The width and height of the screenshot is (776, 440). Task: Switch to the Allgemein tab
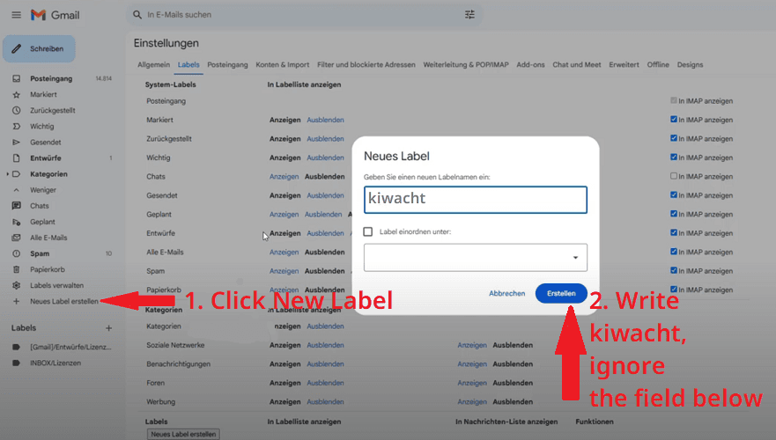[153, 65]
